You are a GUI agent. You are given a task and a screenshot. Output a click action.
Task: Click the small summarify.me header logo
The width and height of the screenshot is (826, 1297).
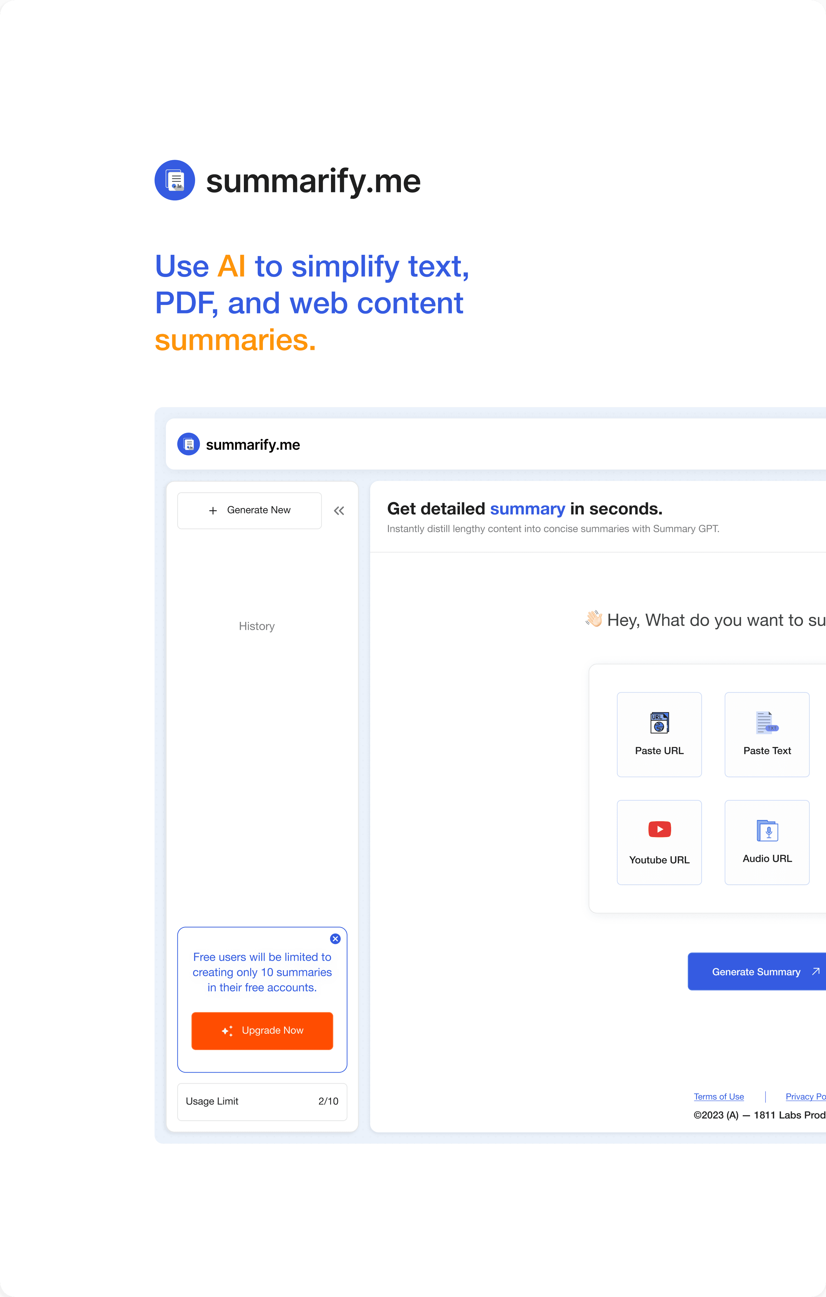click(x=188, y=444)
